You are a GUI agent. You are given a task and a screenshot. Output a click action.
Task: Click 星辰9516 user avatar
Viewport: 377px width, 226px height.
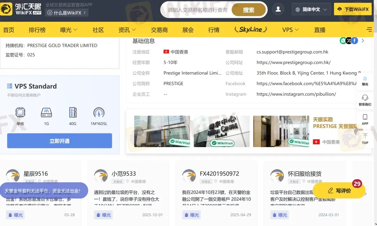(x=13, y=176)
